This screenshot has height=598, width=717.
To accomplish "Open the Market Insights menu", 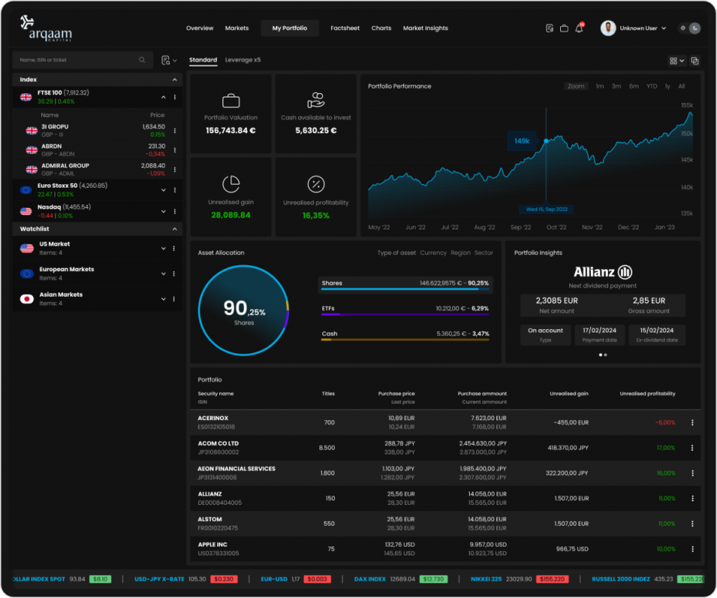I will [425, 29].
